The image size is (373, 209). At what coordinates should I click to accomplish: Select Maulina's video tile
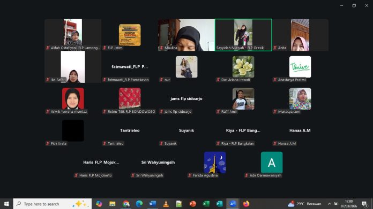click(186, 35)
